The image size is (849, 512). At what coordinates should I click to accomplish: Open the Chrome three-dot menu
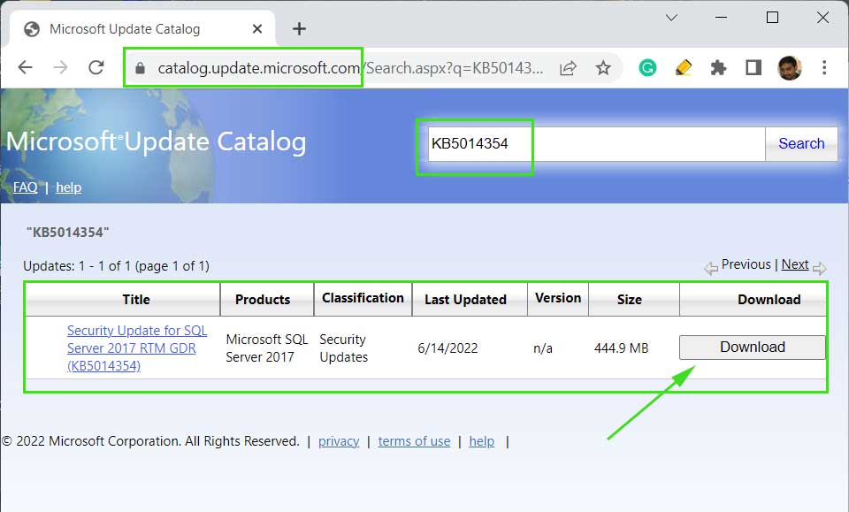824,68
